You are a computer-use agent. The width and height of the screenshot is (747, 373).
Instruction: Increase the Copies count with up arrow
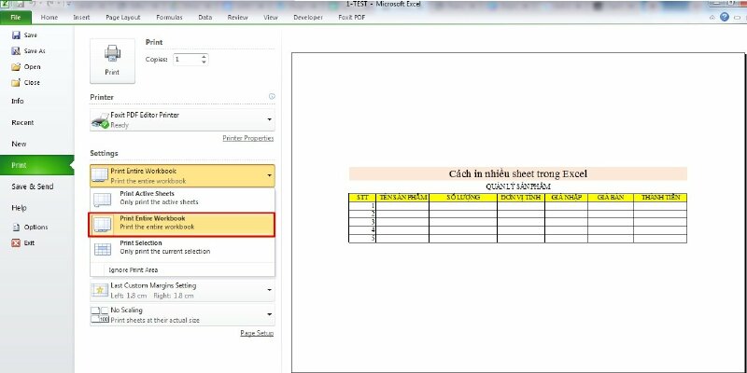(x=204, y=57)
